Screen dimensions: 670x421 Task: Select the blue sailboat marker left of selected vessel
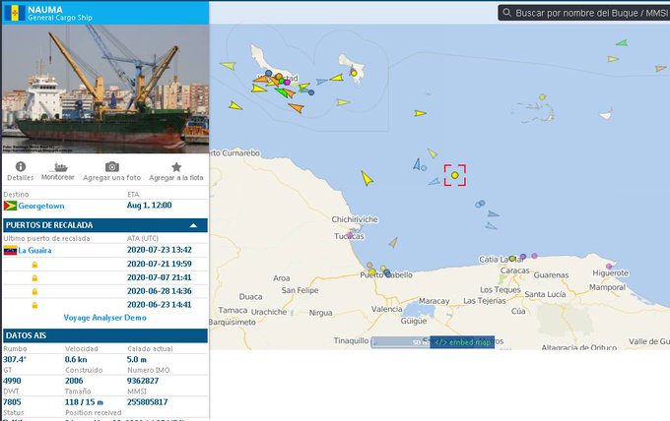point(417,164)
